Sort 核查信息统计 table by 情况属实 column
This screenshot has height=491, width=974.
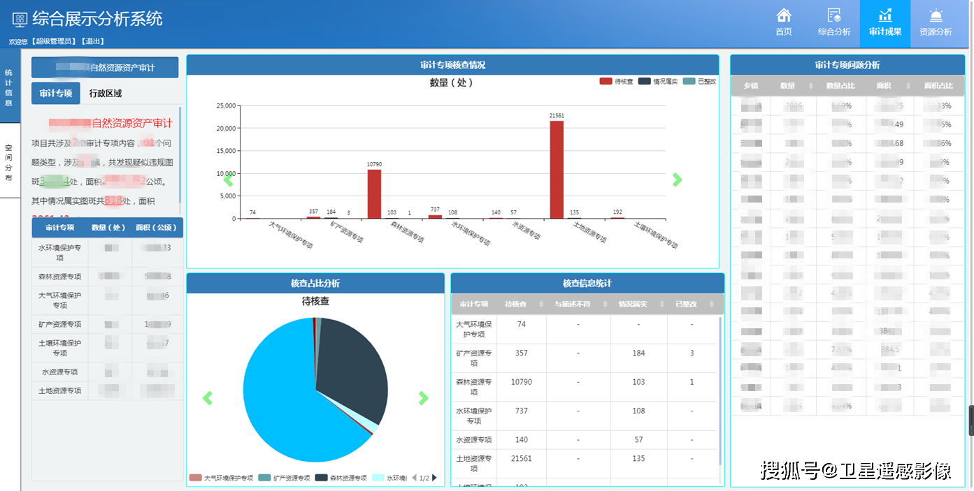pos(638,305)
